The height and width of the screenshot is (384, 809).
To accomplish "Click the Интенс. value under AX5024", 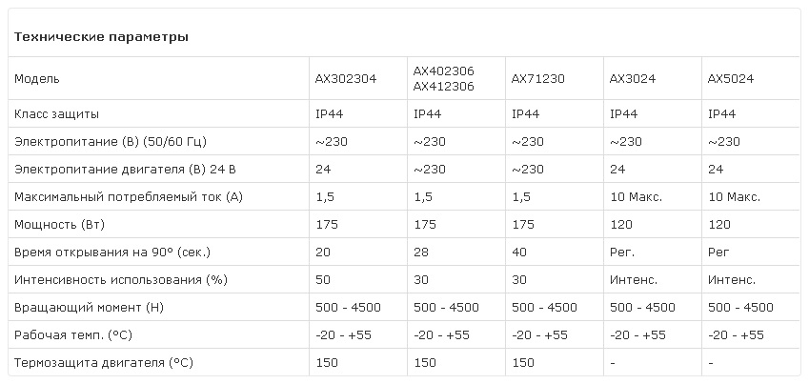I will [732, 280].
